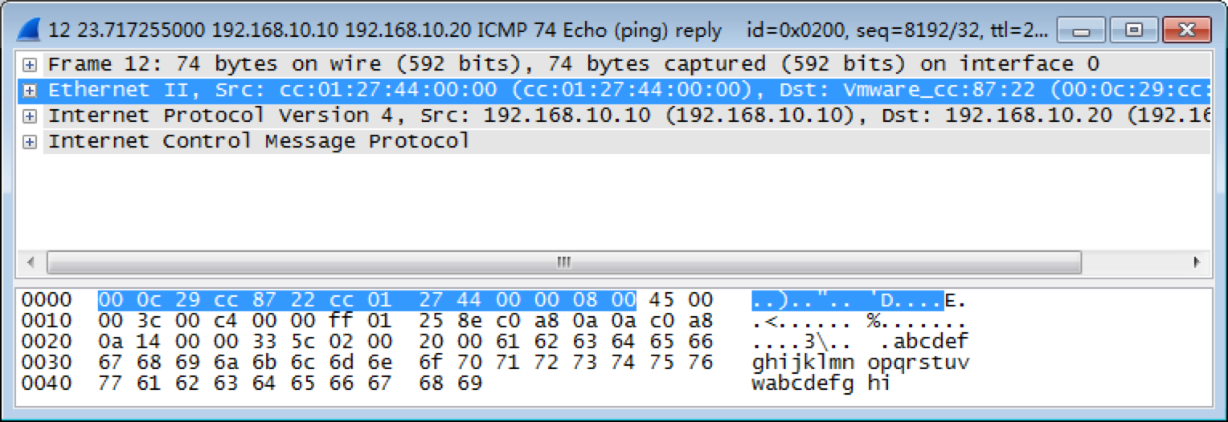
Task: Expand the Internet Control Message Protocol node
Action: [x=30, y=141]
